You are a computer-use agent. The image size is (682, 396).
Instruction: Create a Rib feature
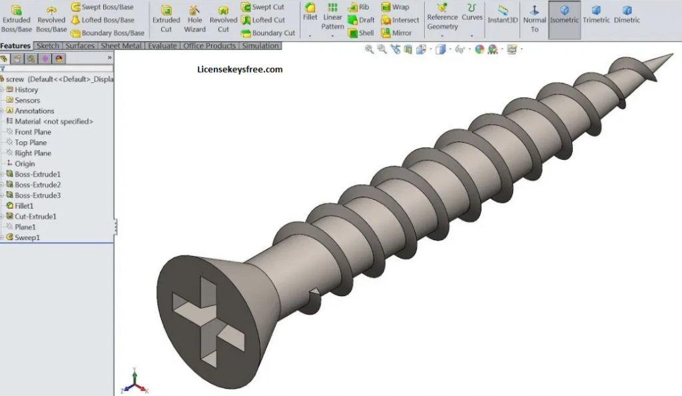358,7
